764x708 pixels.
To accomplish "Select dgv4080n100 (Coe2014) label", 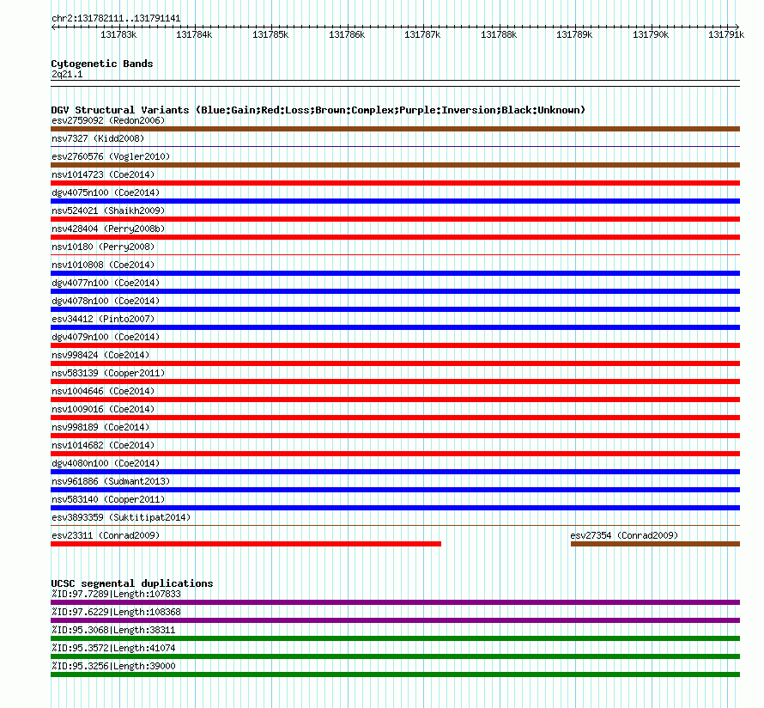I will click(x=106, y=463).
